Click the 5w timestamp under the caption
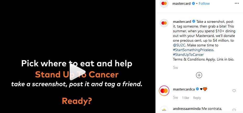This screenshot has width=243, height=113. pos(175,68)
